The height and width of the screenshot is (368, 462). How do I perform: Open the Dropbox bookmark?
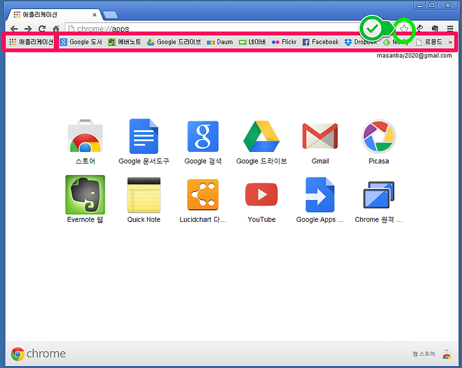pos(361,42)
